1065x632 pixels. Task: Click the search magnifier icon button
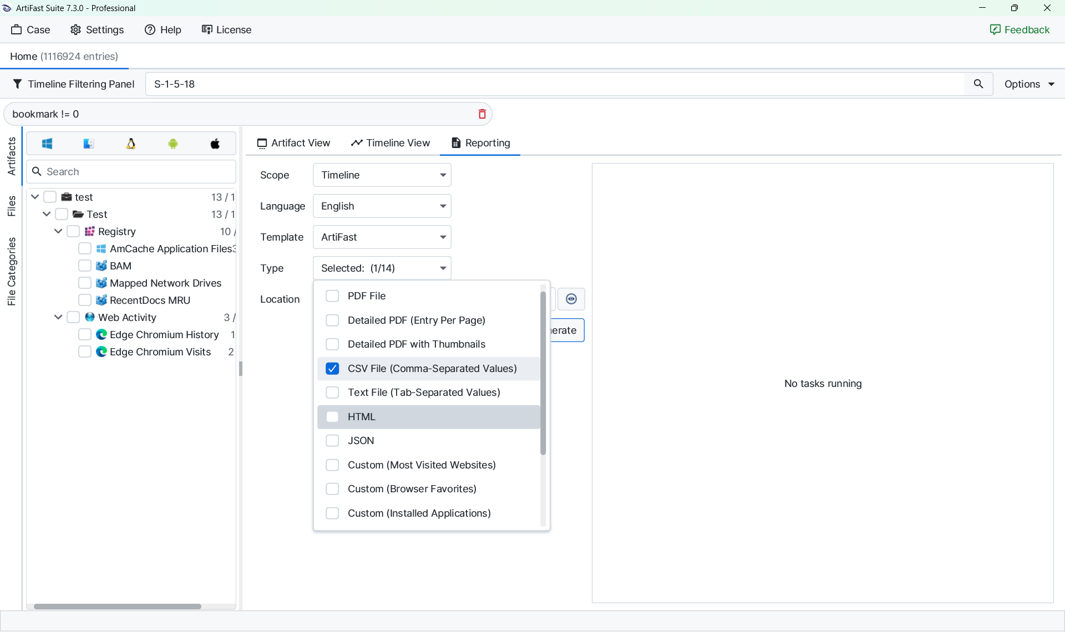[x=978, y=84]
